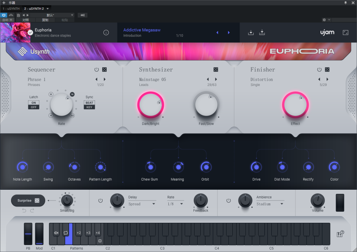
Task: Randomize the Finisher with its dice icon
Action: pyautogui.click(x=327, y=70)
